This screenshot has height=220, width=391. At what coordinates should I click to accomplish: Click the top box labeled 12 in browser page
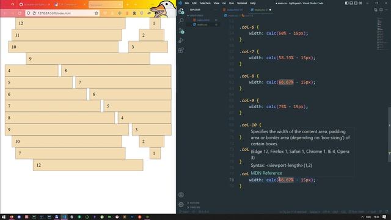click(70, 23)
